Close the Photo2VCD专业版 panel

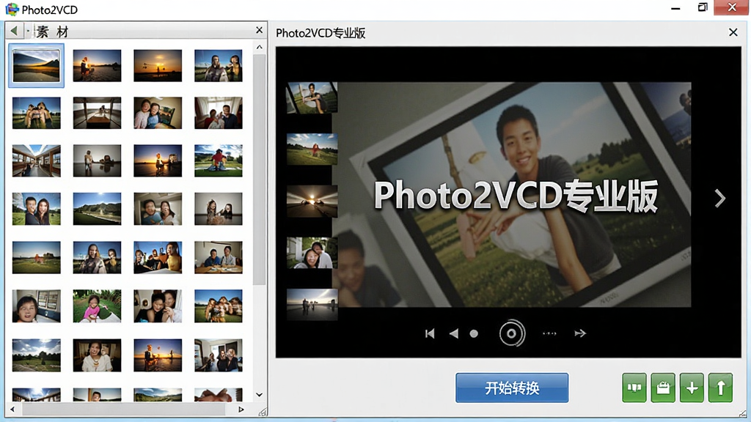point(733,32)
